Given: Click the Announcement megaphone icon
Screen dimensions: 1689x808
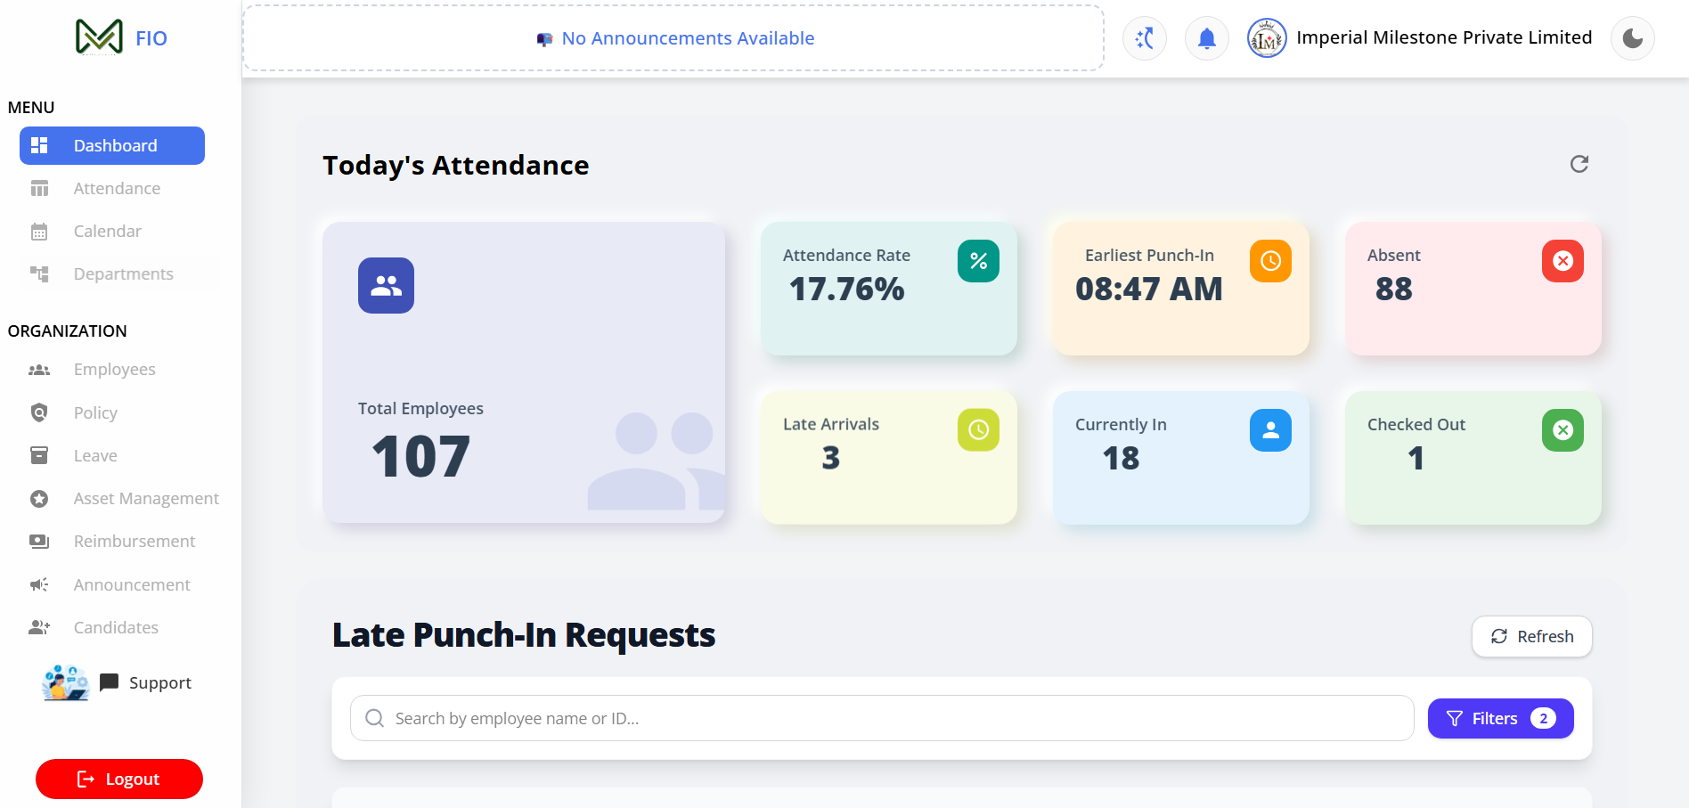Looking at the screenshot, I should 40,584.
